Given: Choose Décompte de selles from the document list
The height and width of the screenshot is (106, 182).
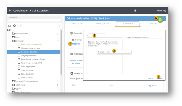Looking at the screenshot, I should tap(104, 52).
